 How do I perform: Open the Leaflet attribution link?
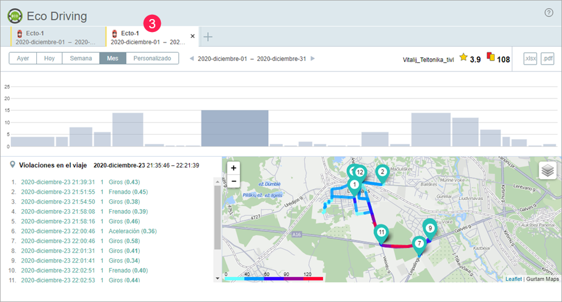(x=514, y=279)
